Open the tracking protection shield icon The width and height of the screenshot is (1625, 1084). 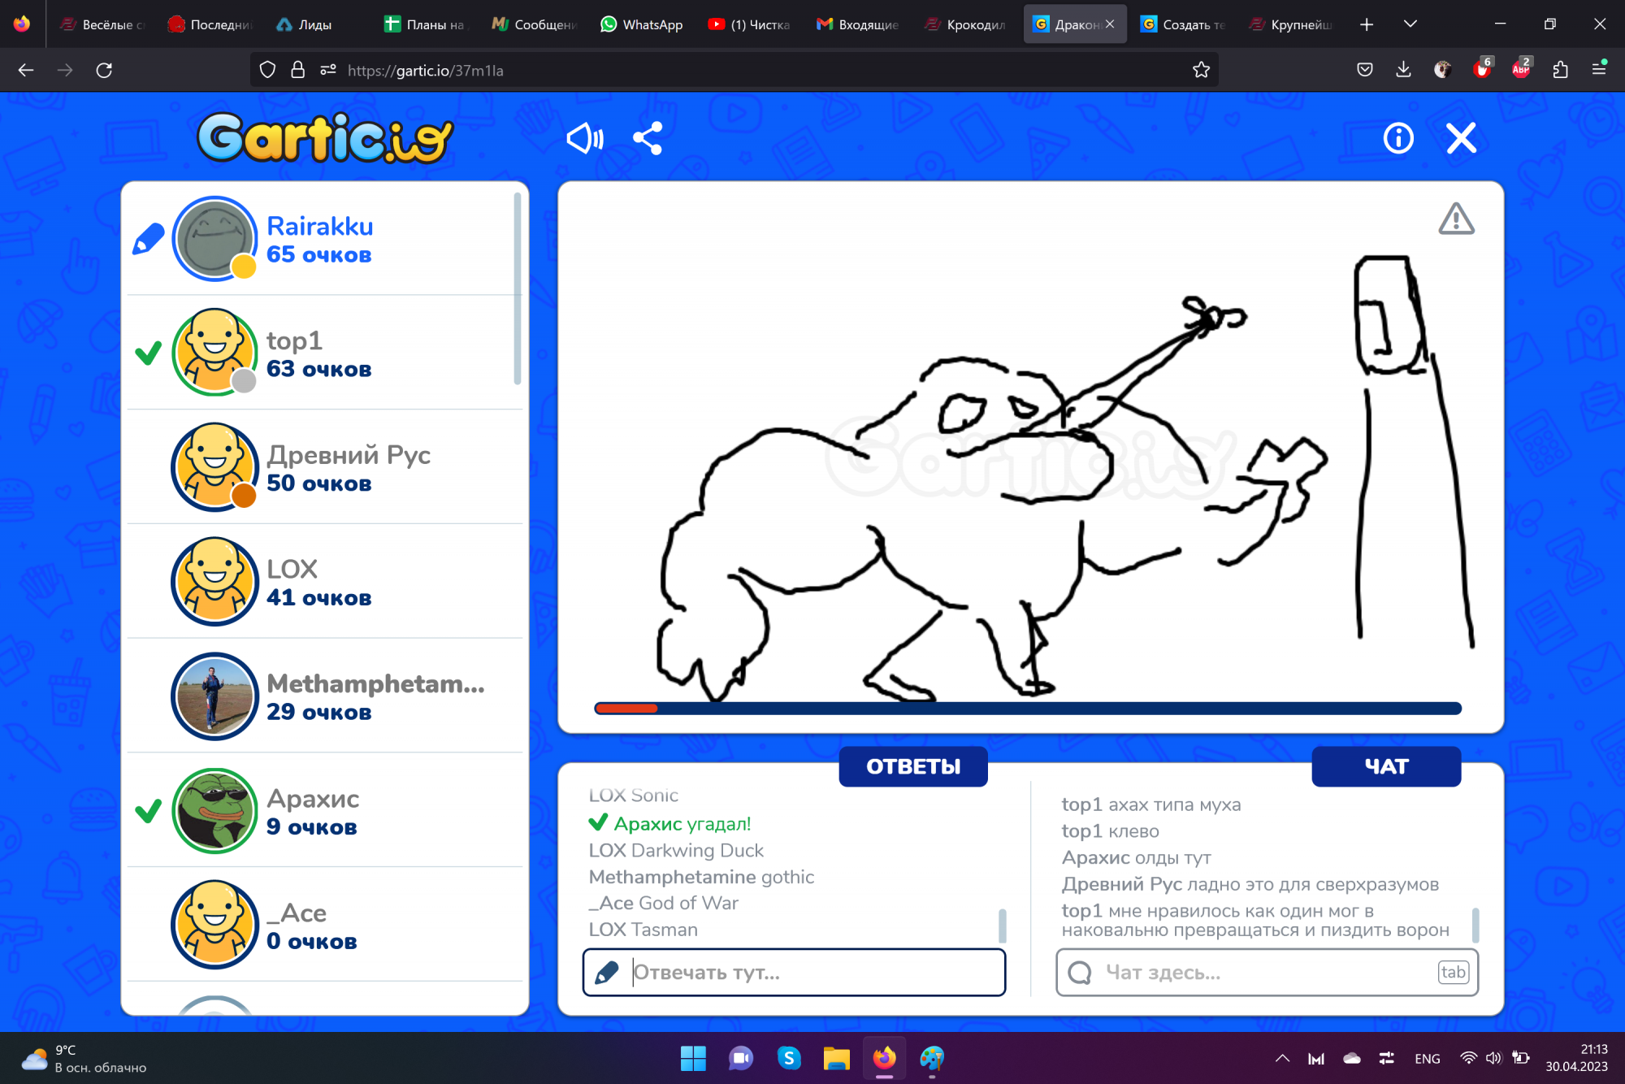pos(267,71)
